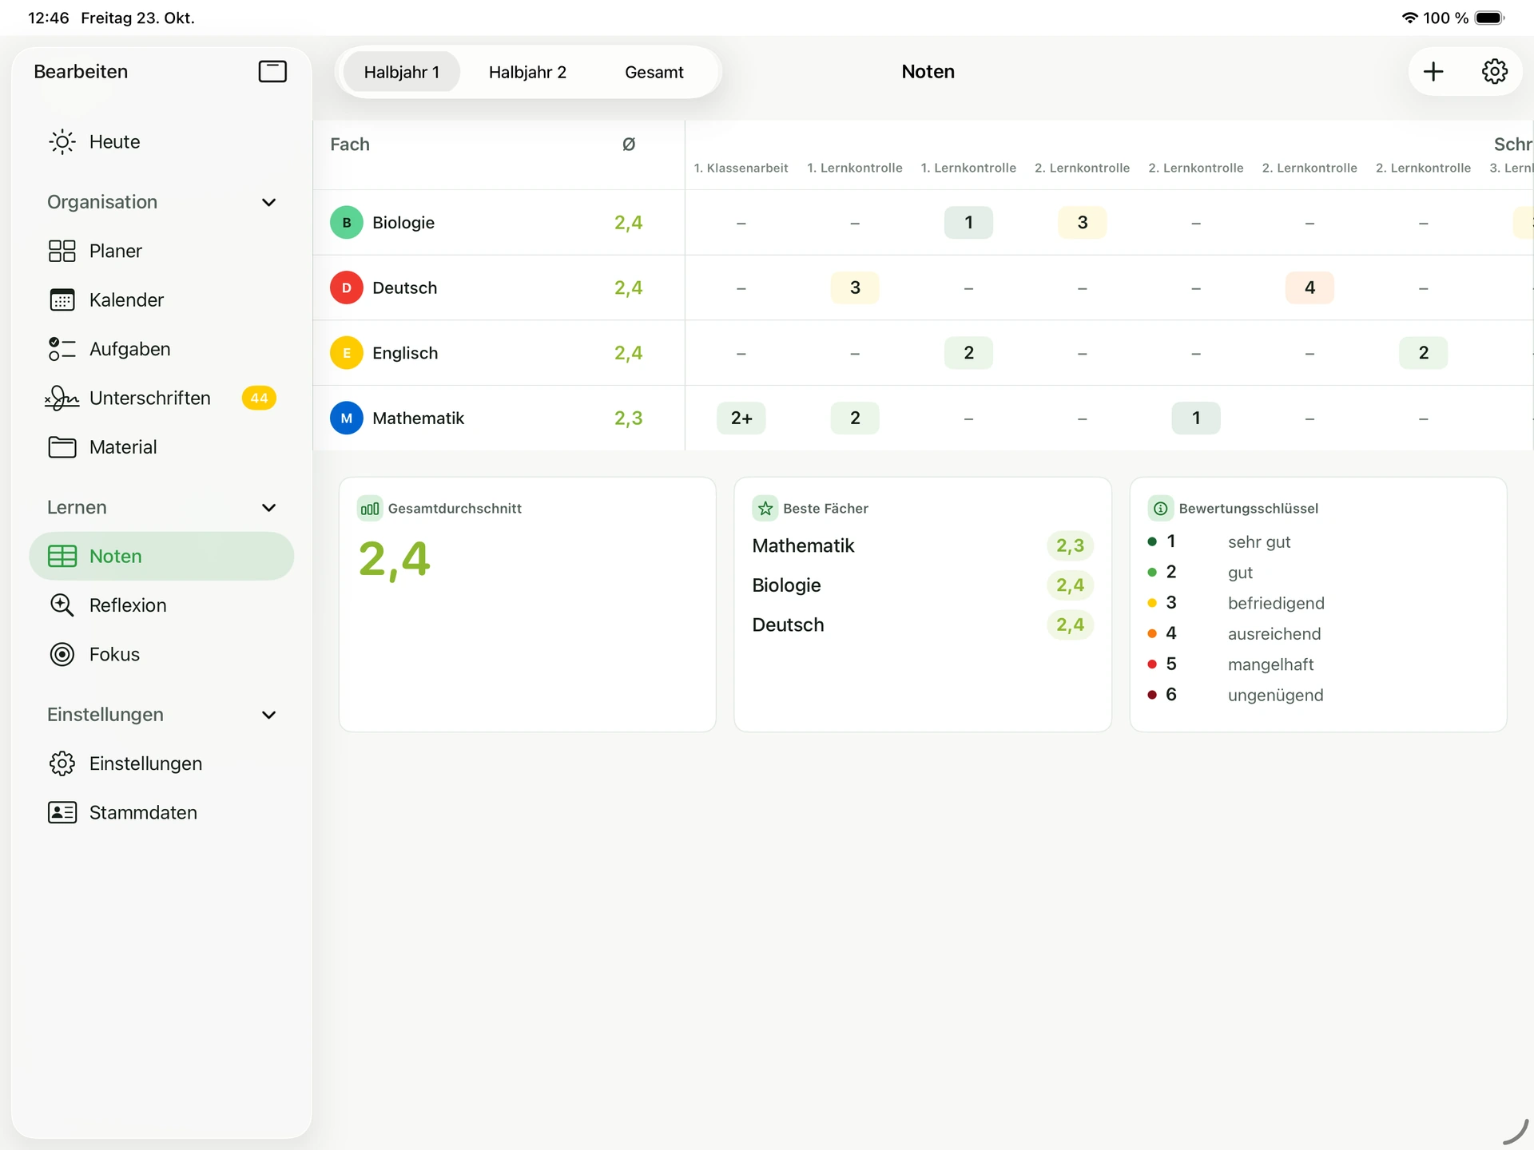
Task: Open grade settings gear at top right
Action: (x=1495, y=72)
